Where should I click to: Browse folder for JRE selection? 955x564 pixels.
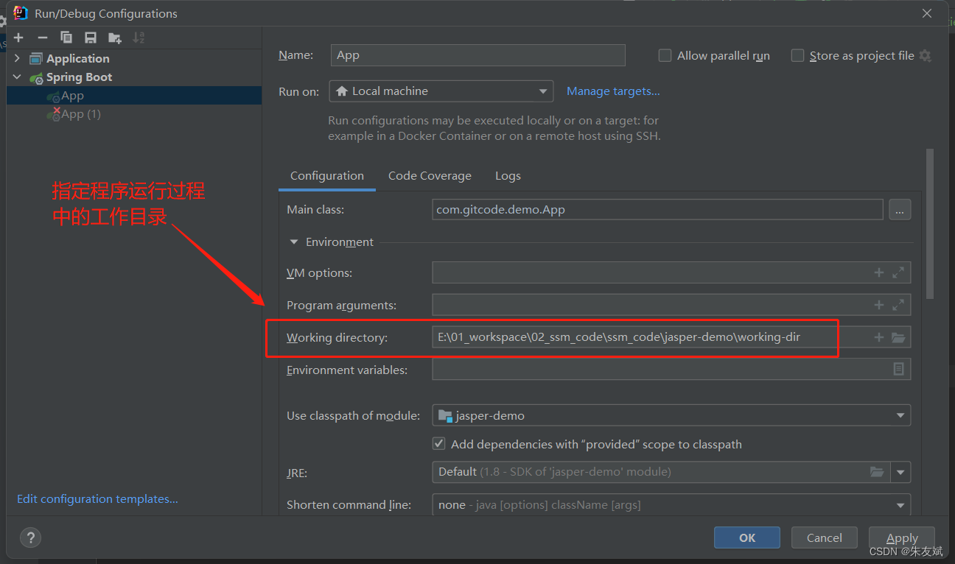877,472
